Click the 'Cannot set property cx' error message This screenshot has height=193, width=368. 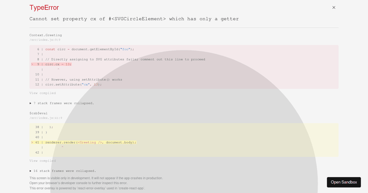pyautogui.click(x=134, y=19)
